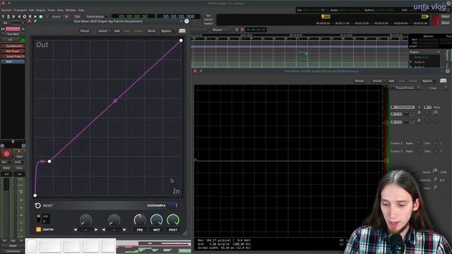Toggle the Punch In button
Image resolution: width=452 pixels, height=254 pixels.
point(66,17)
